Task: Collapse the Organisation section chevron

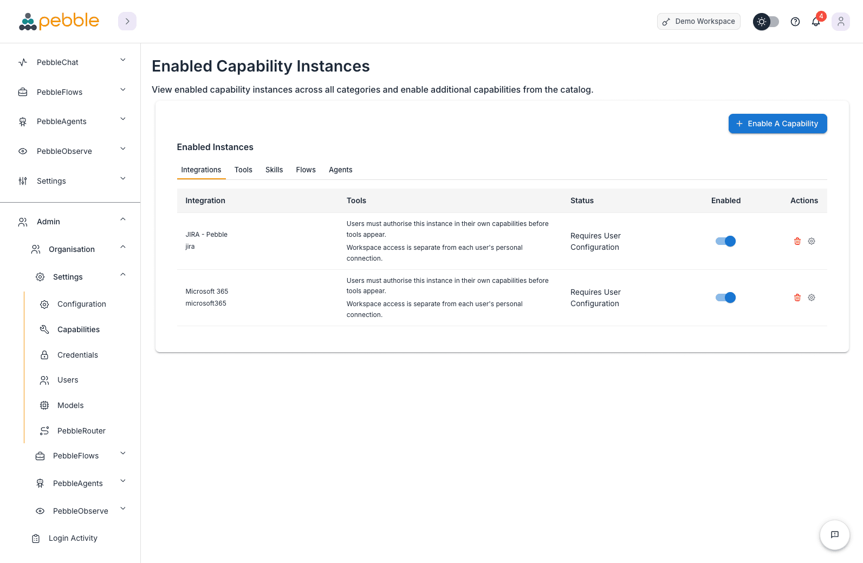Action: [123, 247]
